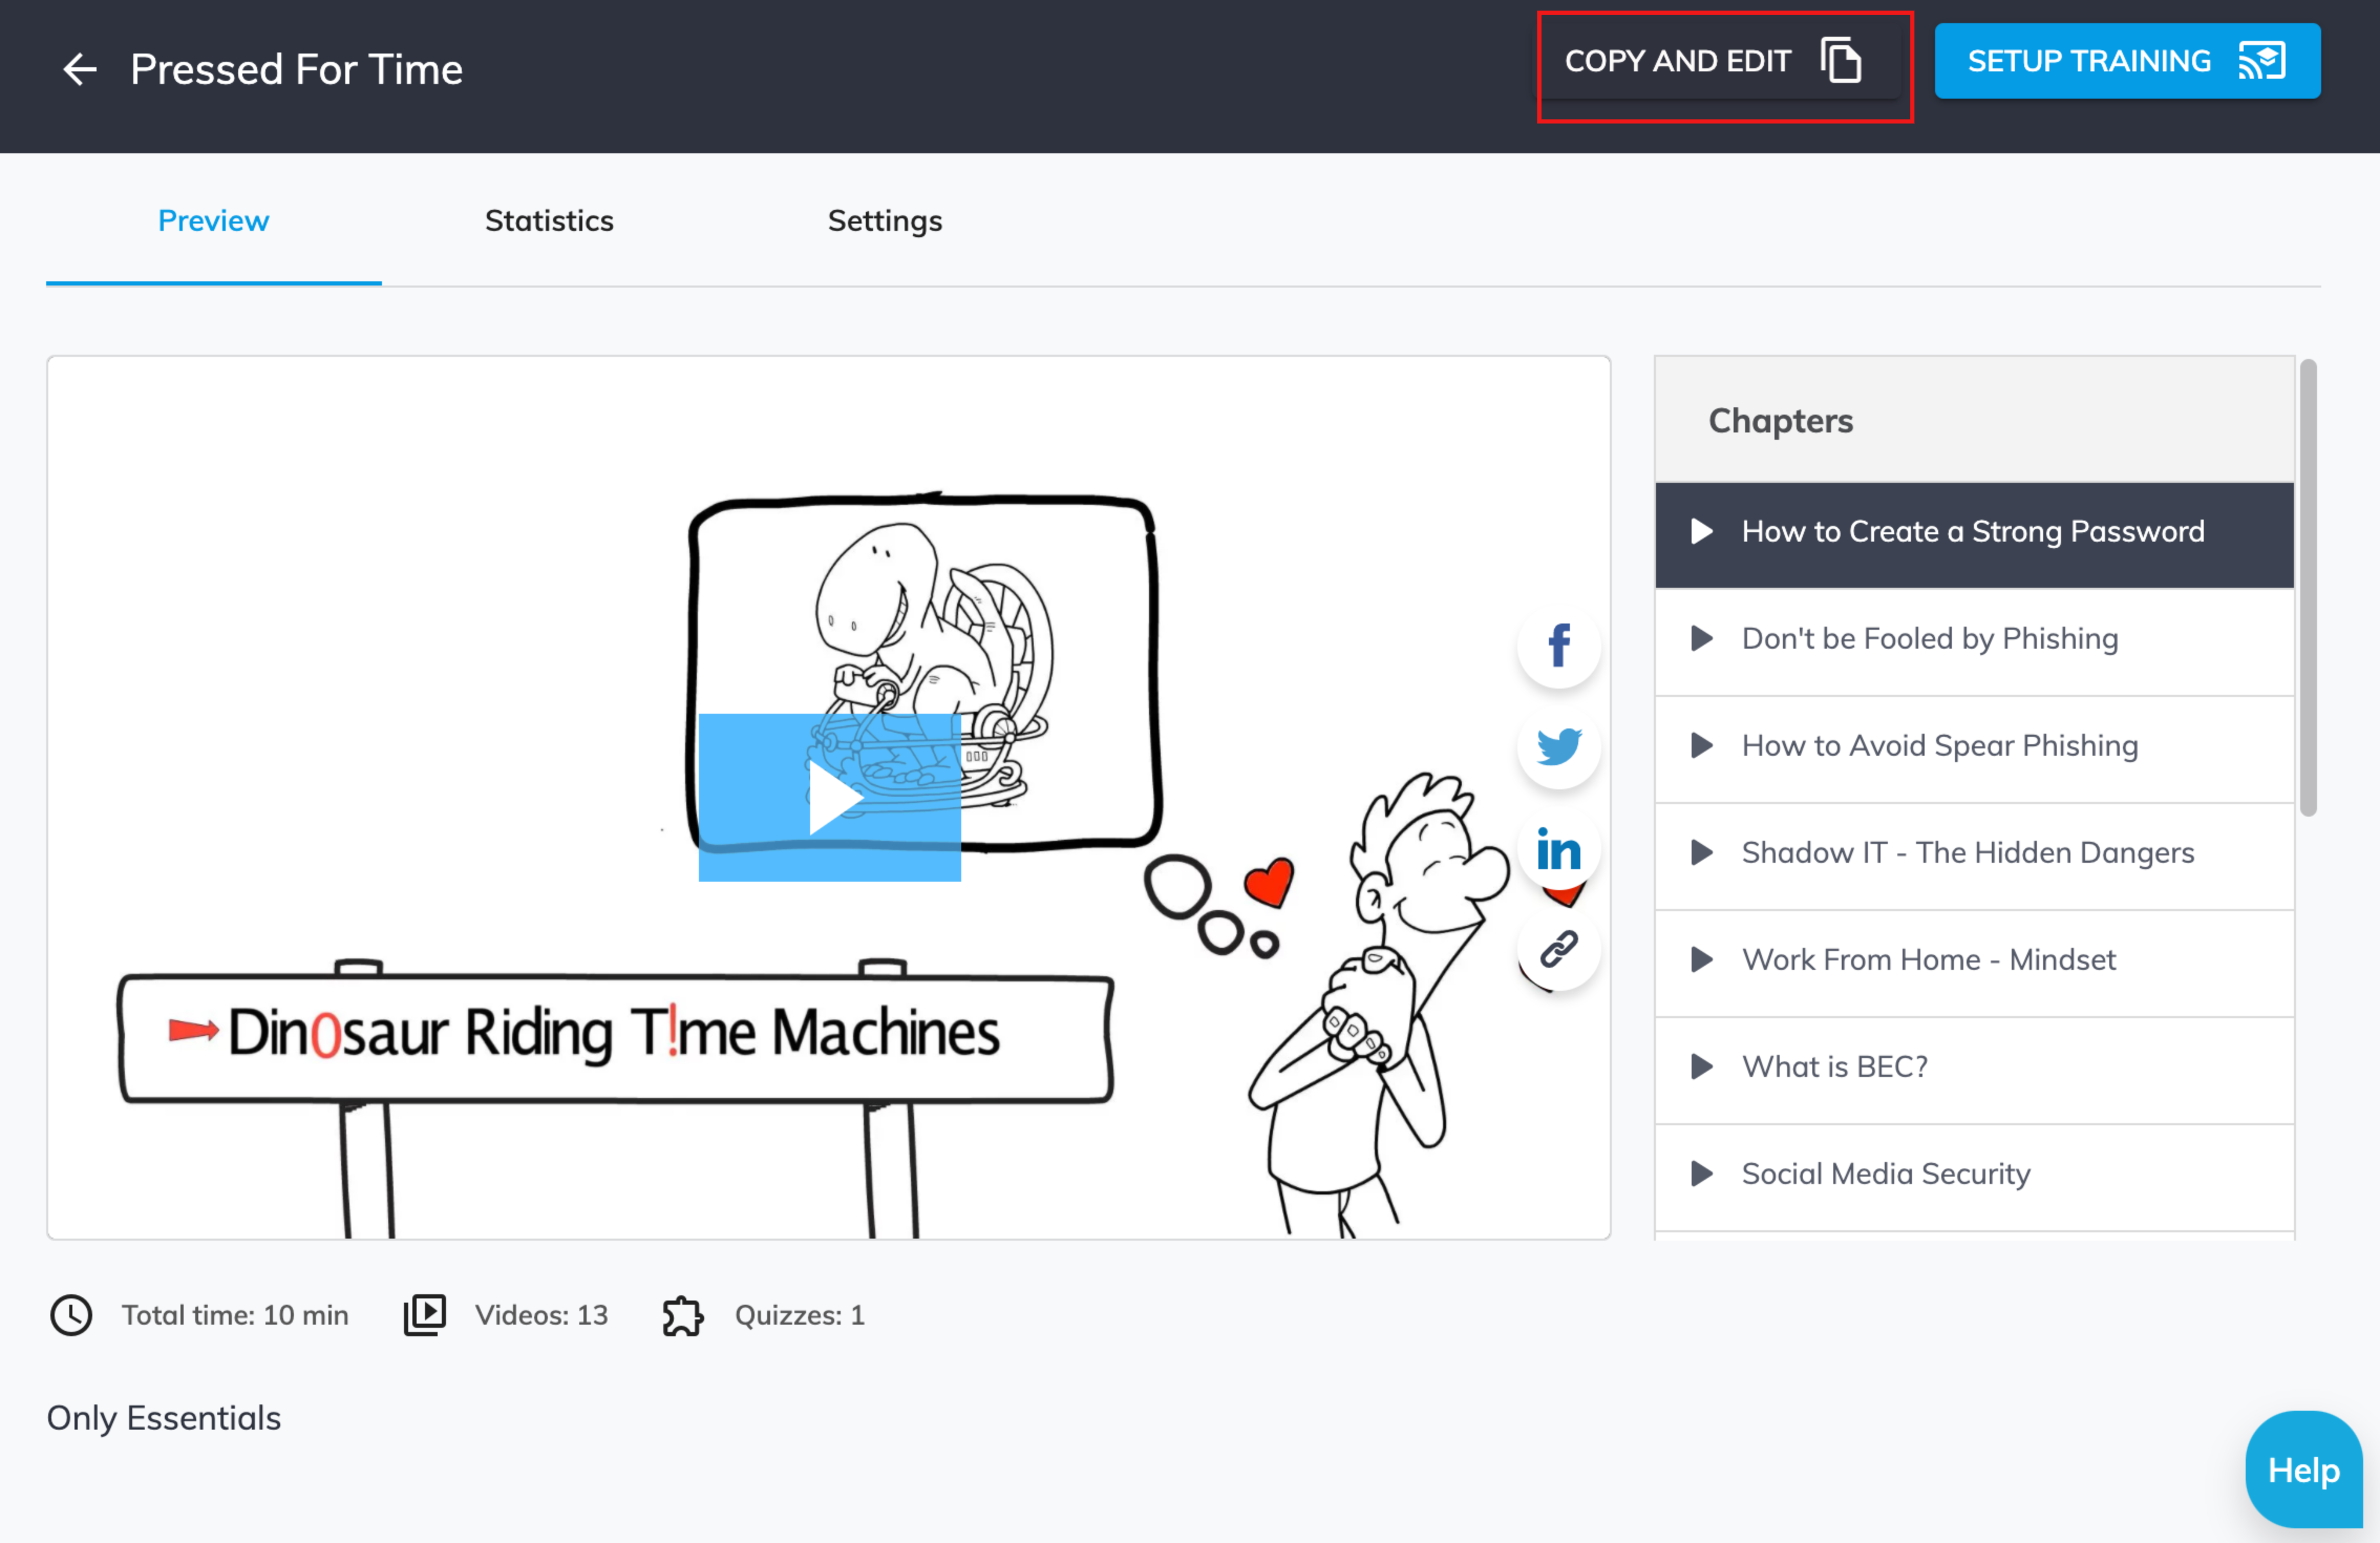Open the Statistics tab
The width and height of the screenshot is (2380, 1543).
[x=549, y=220]
